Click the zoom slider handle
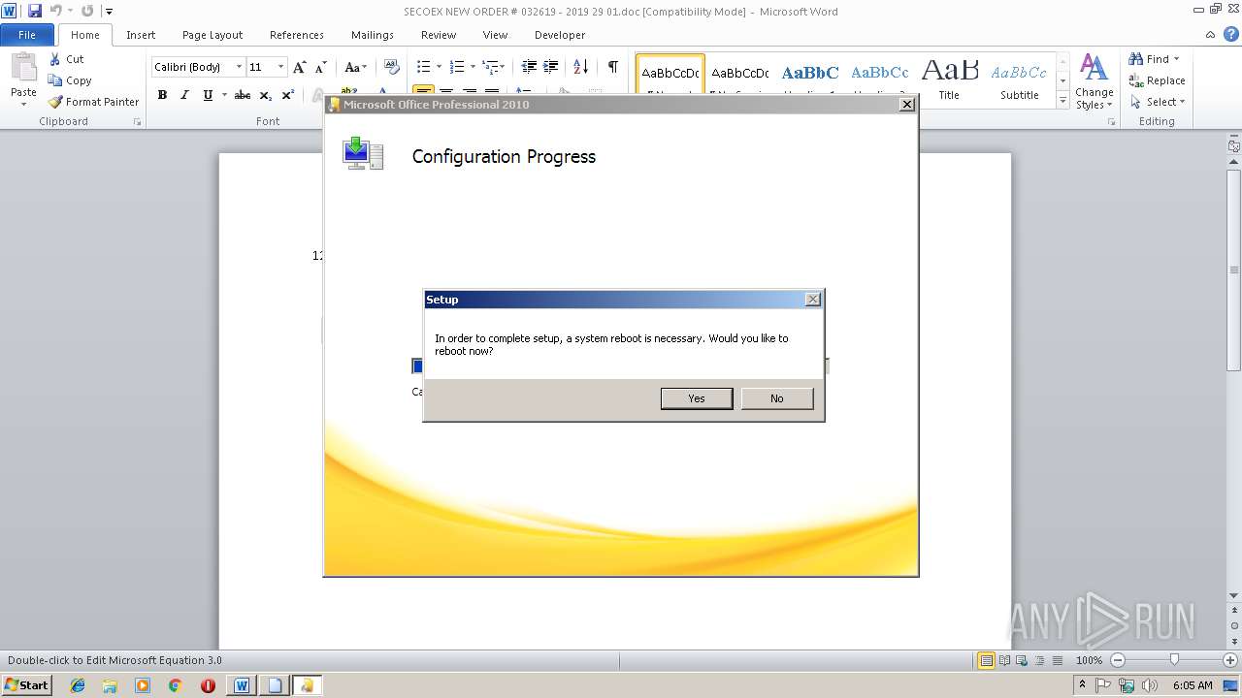The width and height of the screenshot is (1242, 698). pyautogui.click(x=1174, y=660)
